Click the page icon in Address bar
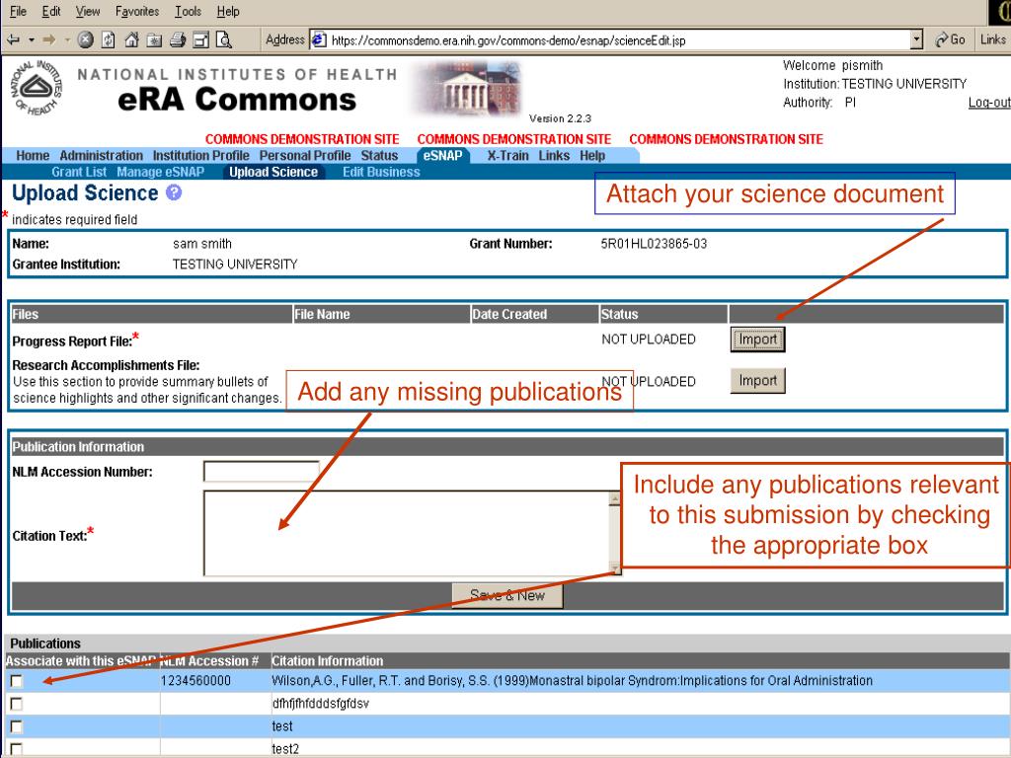The height and width of the screenshot is (758, 1011). (319, 39)
